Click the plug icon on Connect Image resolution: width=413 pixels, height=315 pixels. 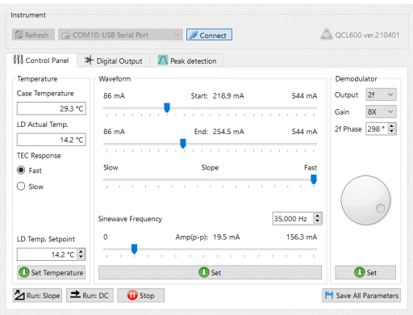coord(194,35)
